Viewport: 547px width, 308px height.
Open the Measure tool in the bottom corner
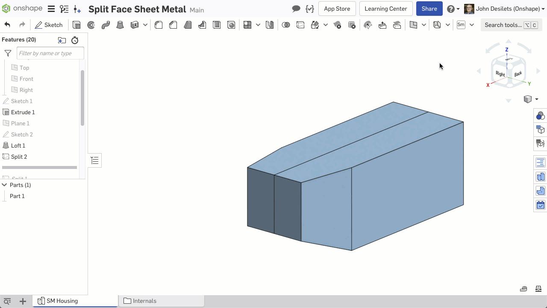click(523, 289)
